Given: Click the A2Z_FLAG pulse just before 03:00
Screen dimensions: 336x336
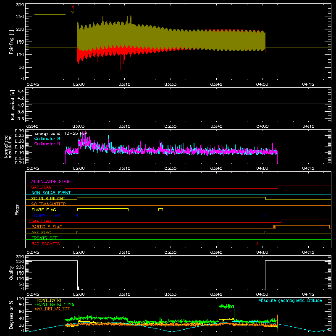Looking at the screenshot, I should coord(77,232).
